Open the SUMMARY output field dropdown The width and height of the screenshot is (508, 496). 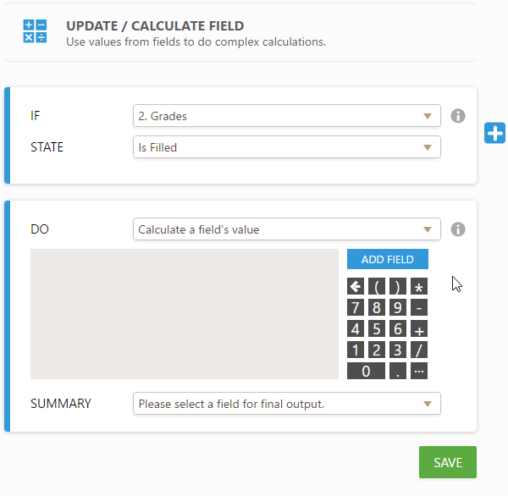(286, 404)
